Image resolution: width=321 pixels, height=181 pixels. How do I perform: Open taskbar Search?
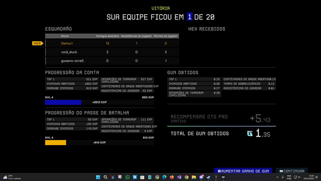105,177
